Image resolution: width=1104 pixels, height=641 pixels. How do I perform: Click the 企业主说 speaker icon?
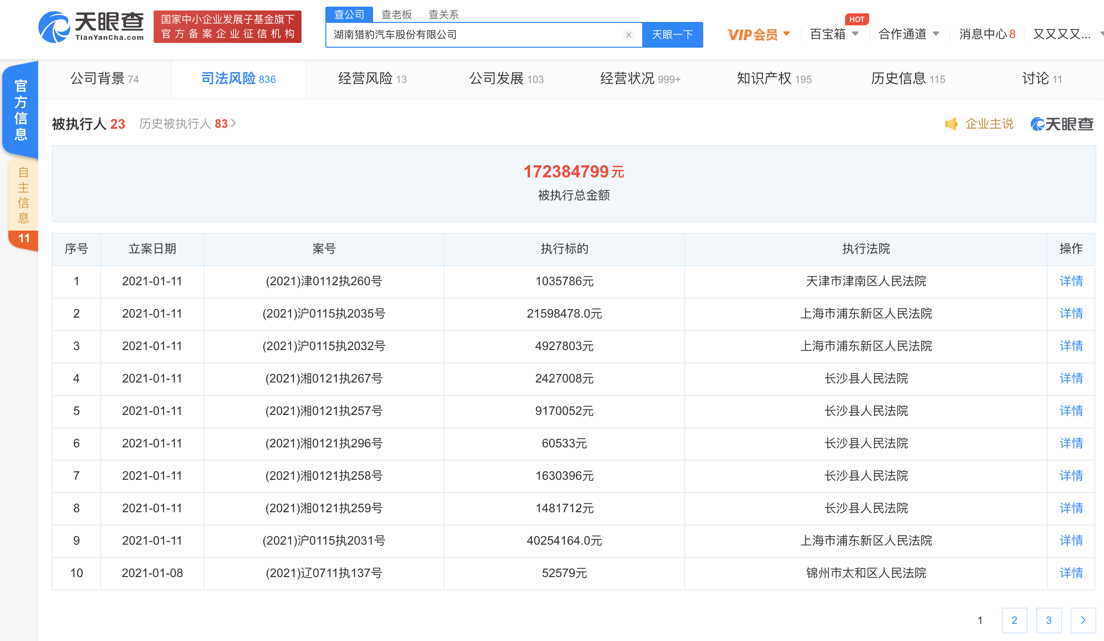[x=951, y=124]
